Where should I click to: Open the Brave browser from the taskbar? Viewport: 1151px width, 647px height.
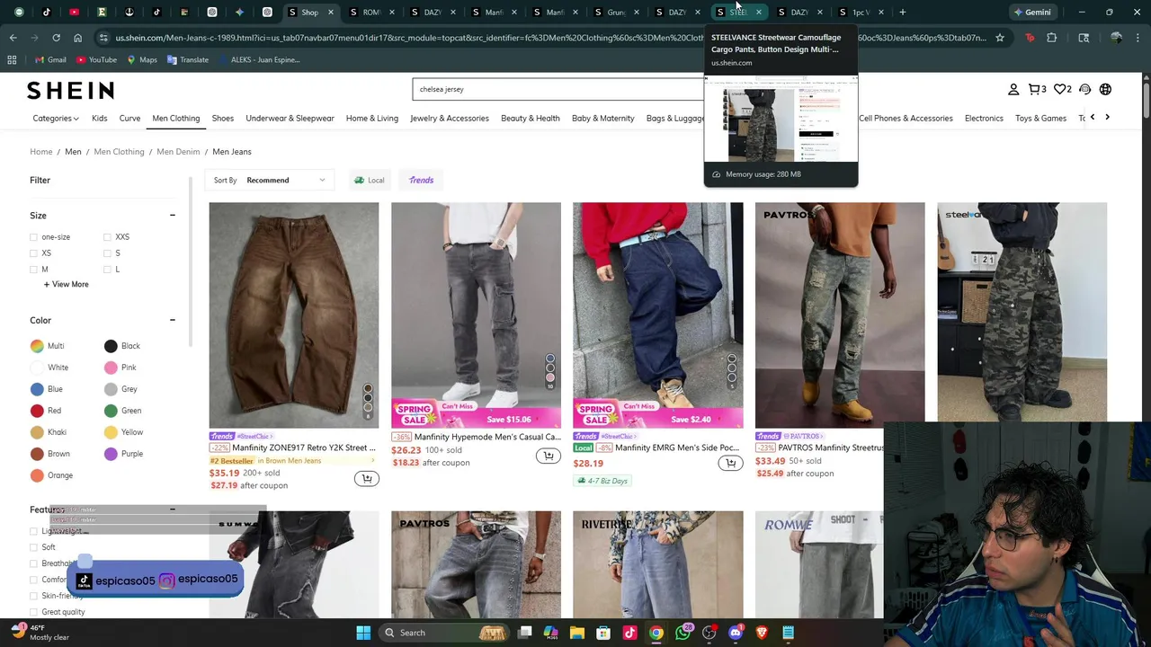[x=762, y=633]
